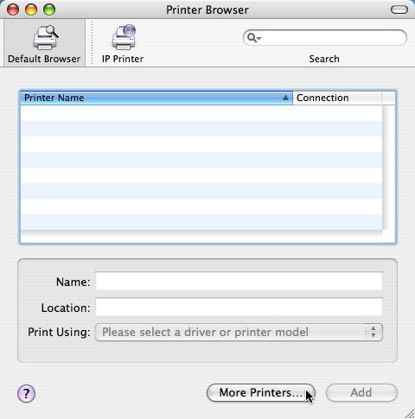
Task: Zoom window with the green button
Action: coord(49,10)
